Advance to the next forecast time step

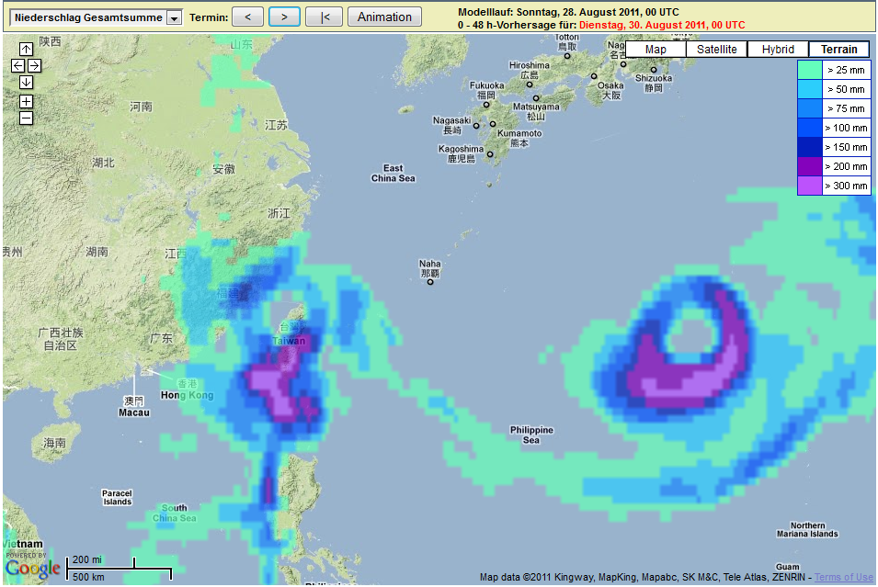(284, 17)
